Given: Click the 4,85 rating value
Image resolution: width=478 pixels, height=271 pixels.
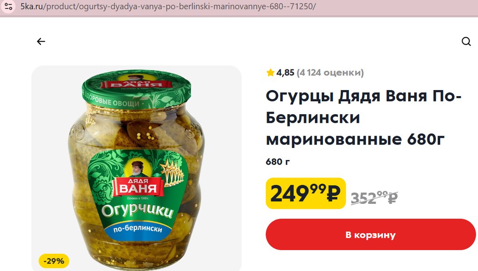Looking at the screenshot, I should [x=285, y=72].
